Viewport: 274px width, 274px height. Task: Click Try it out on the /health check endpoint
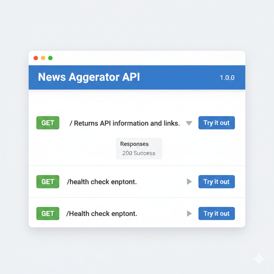point(216,182)
